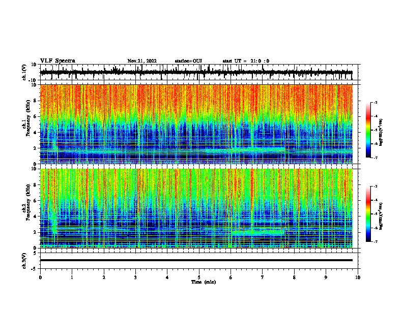Select the ch.1 "Frequency (kHz)" axis label
Image resolution: width=403 pixels, height=311 pixels.
(28, 118)
